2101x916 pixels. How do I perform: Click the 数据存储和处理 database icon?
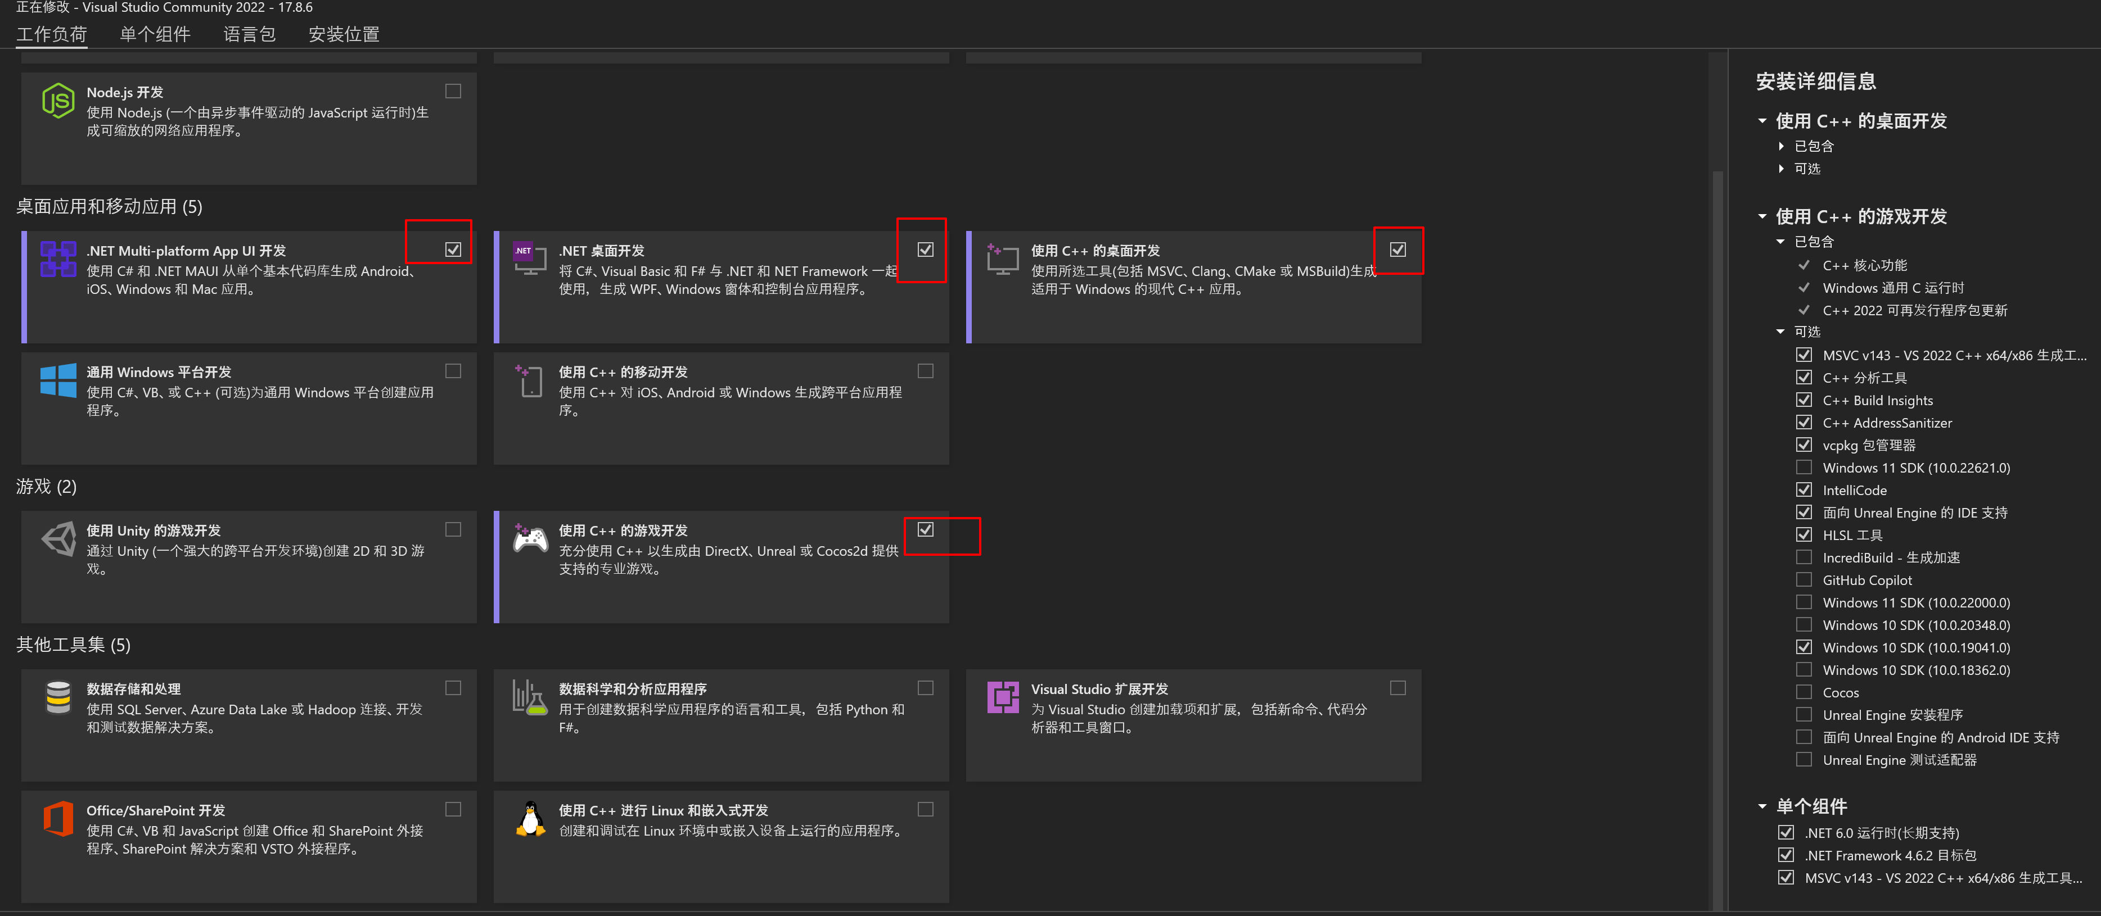[58, 697]
